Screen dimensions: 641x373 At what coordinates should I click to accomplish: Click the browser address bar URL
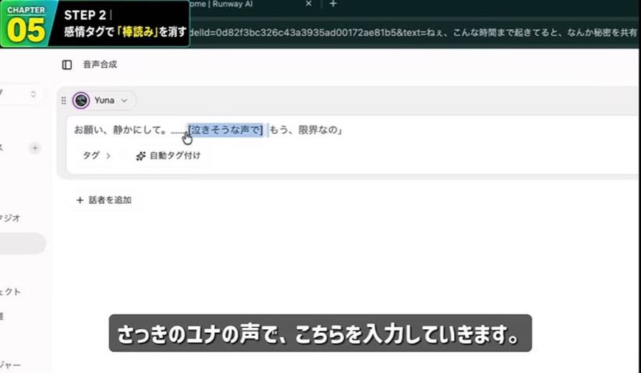(413, 32)
